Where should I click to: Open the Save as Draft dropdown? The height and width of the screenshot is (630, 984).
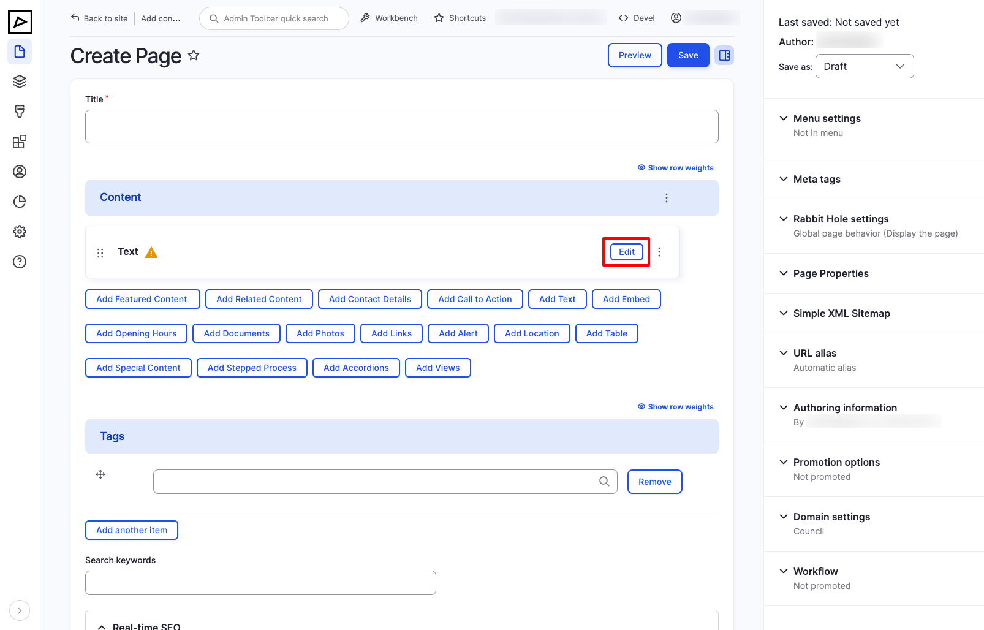coord(864,66)
